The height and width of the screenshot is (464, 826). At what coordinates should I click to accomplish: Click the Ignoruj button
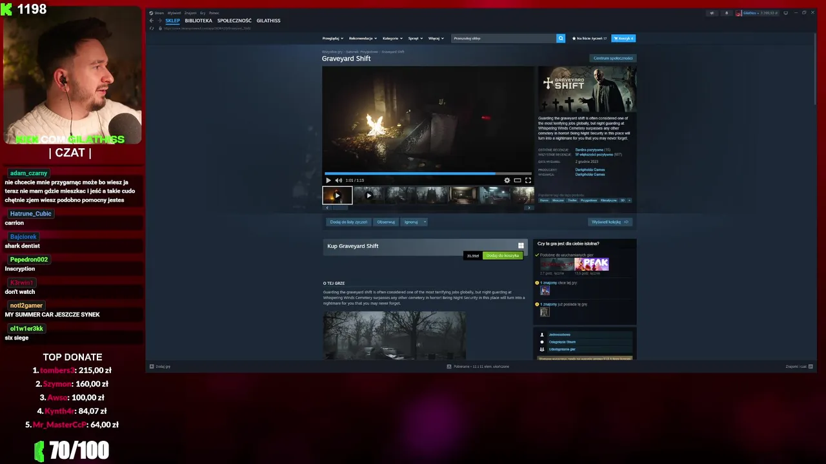click(x=411, y=222)
